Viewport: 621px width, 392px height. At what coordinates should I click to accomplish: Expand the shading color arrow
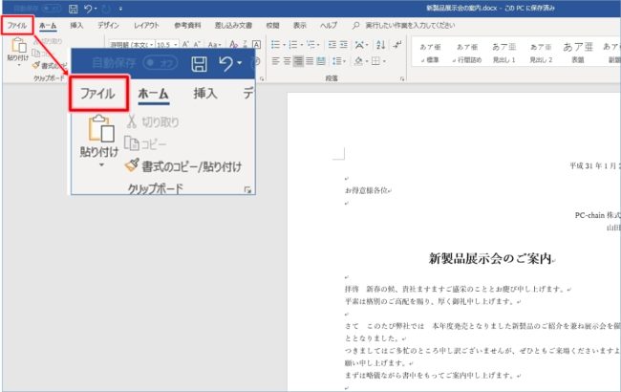click(367, 61)
